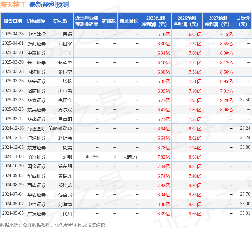Click analyst name 赵智勇
252x228 pixels.
click(x=65, y=63)
